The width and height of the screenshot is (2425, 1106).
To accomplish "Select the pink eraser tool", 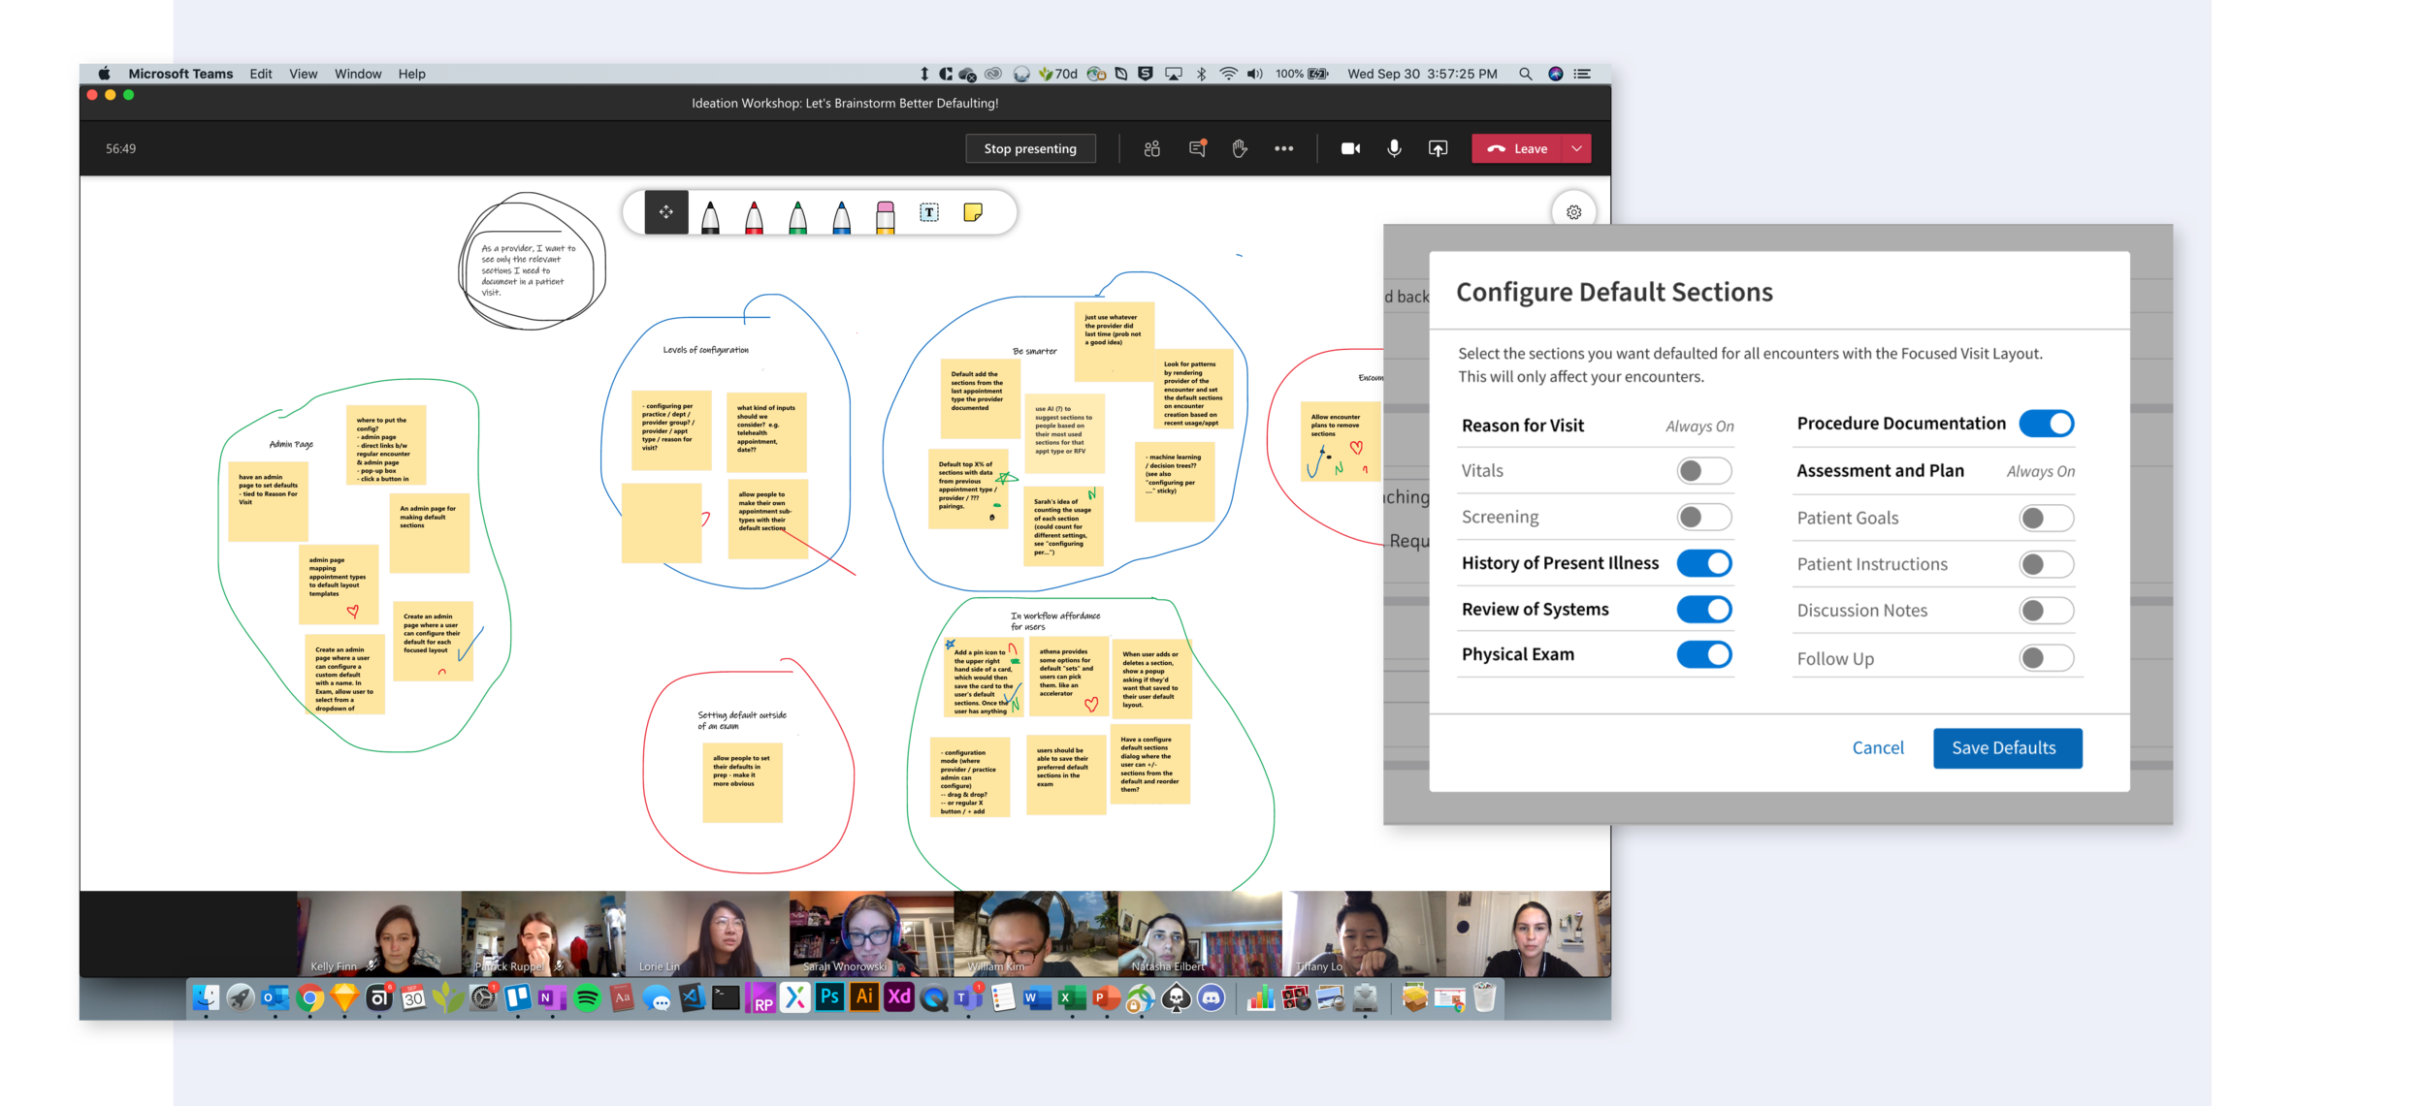I will click(x=885, y=216).
